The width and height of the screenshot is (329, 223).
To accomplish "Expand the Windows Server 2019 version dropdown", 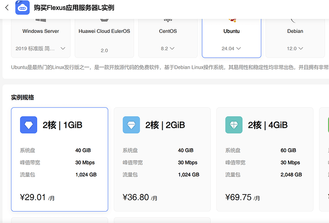I will [x=41, y=49].
